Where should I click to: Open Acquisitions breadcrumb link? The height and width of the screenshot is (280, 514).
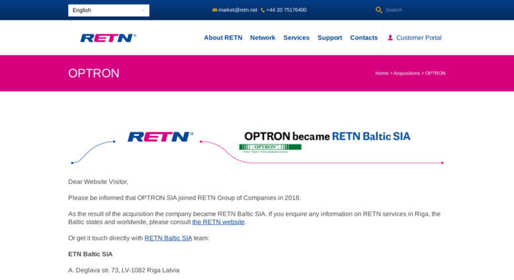coord(406,73)
